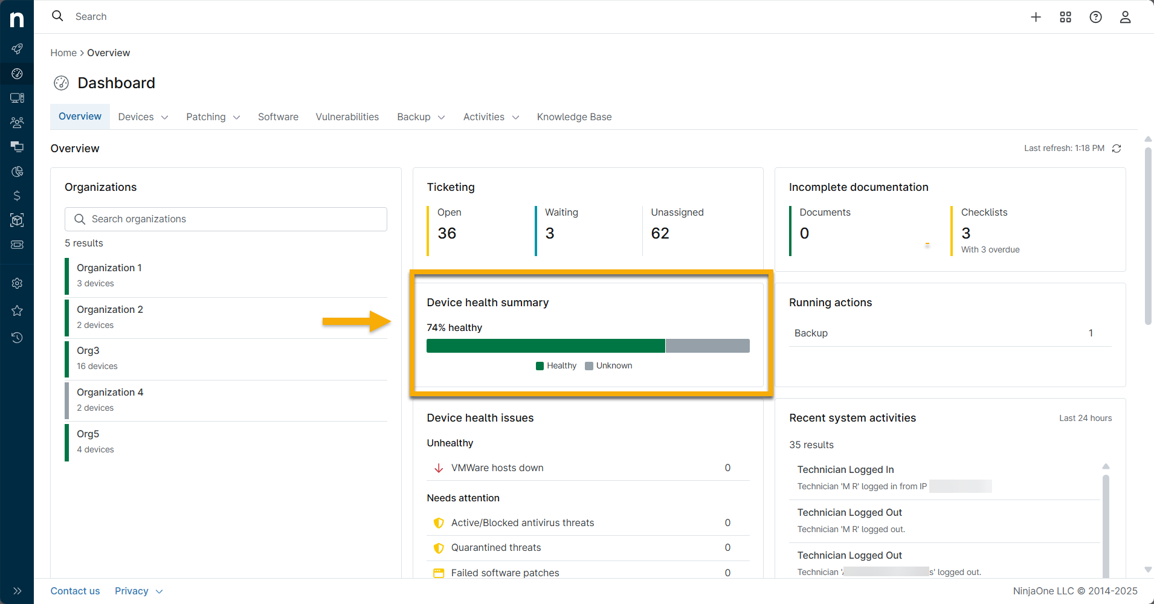Open the plus add menu icon
Viewport: 1154px width, 604px height.
pyautogui.click(x=1036, y=17)
